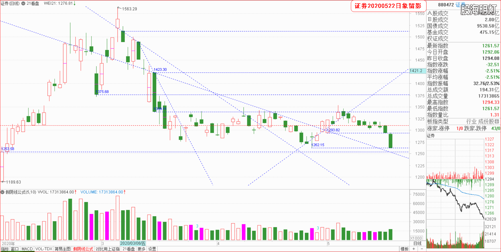Open the 更多 indicators option
Screen dimensions: 501x252
tap(141, 249)
